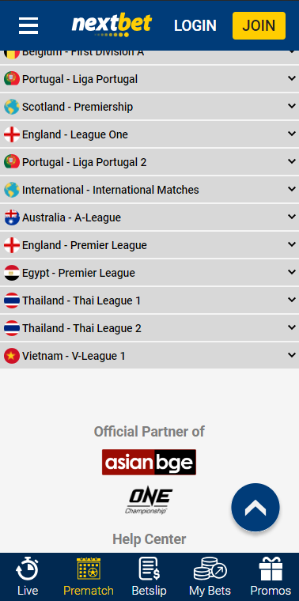Screen dimensions: 299x601
Task: Expand Vietnam - V-League 1 chevron
Action: pos(292,355)
